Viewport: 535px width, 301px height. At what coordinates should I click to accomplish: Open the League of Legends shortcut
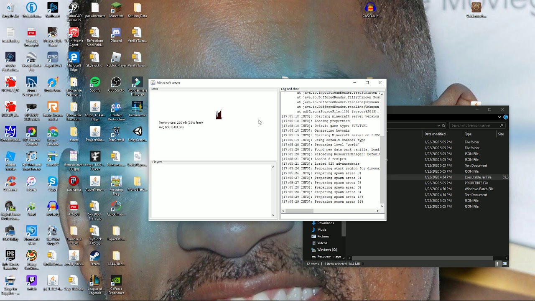point(95,285)
